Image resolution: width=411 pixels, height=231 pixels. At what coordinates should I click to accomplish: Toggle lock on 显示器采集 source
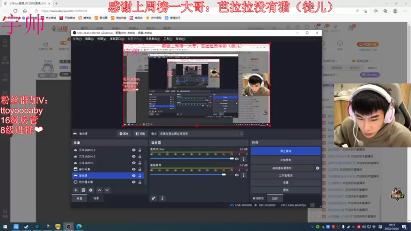coord(140,182)
